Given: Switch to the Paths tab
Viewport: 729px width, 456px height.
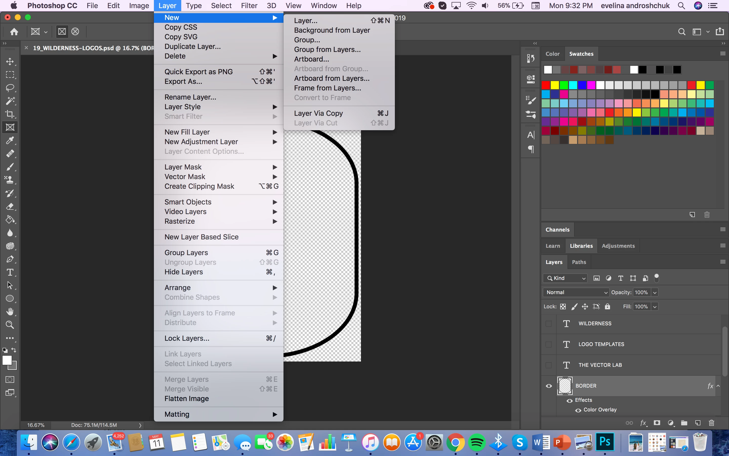Looking at the screenshot, I should click(579, 262).
